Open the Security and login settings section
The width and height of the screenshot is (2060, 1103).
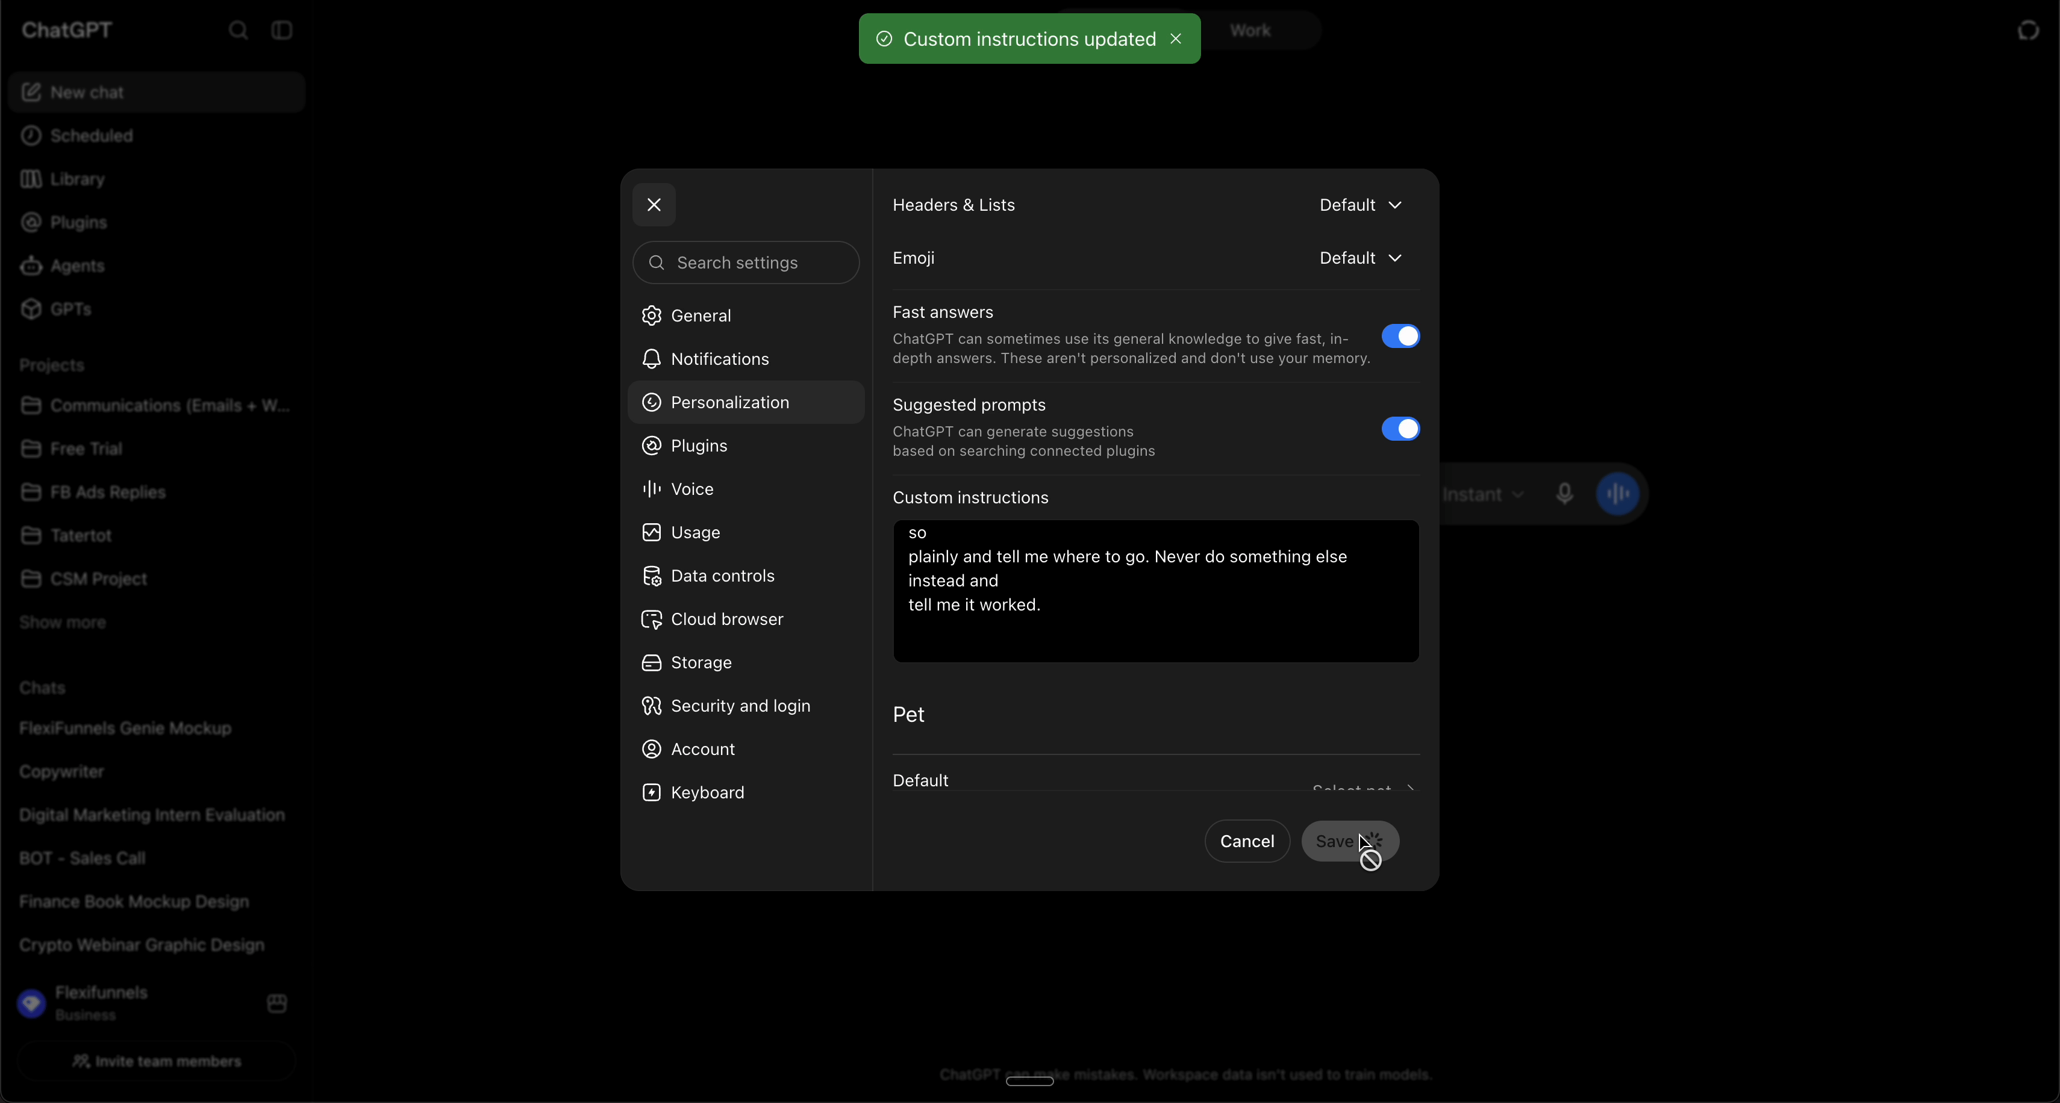pyautogui.click(x=746, y=706)
